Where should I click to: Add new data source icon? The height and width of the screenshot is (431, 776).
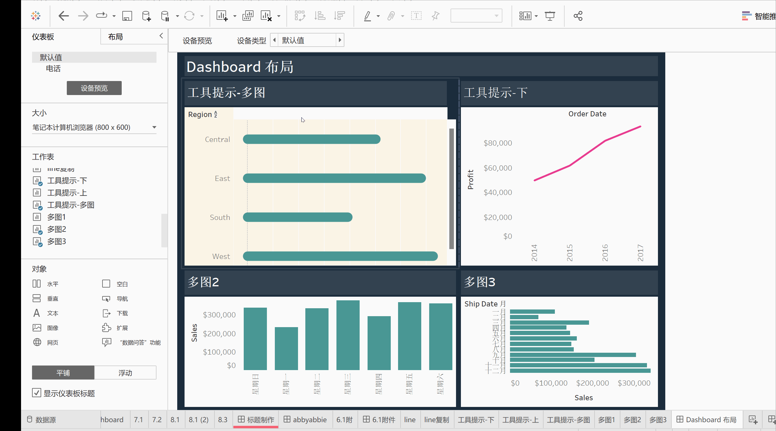[x=146, y=16]
